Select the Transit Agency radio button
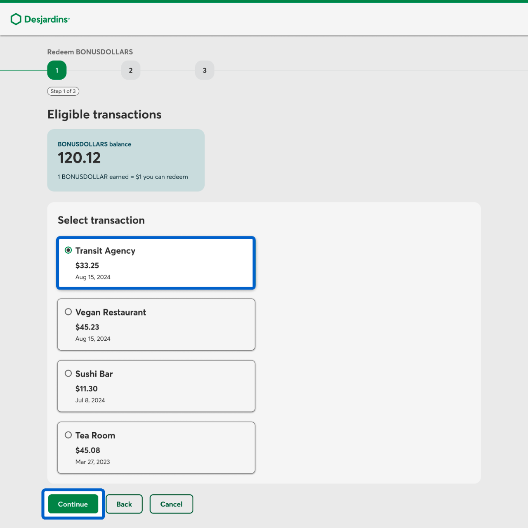The image size is (528, 528). coord(68,250)
